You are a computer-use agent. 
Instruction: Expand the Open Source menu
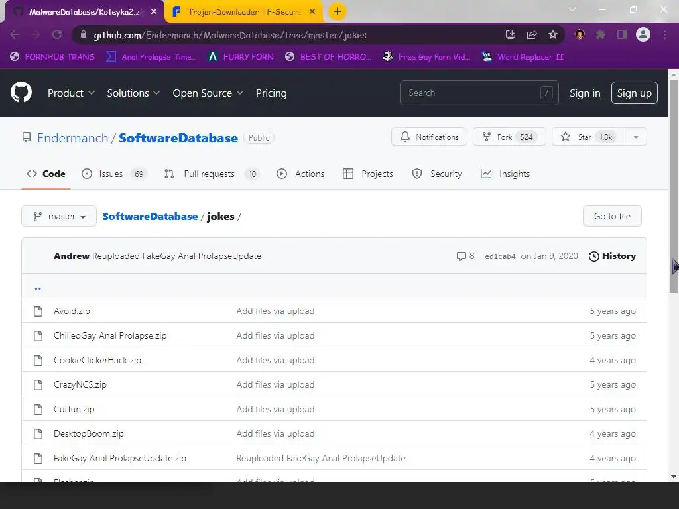(208, 93)
